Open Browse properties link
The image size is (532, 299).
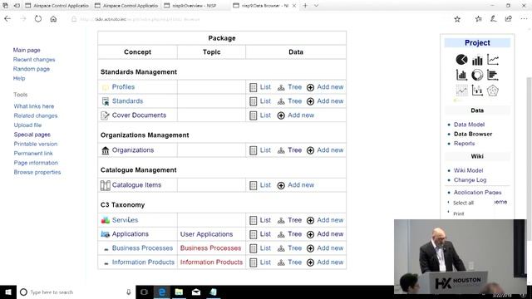point(37,172)
